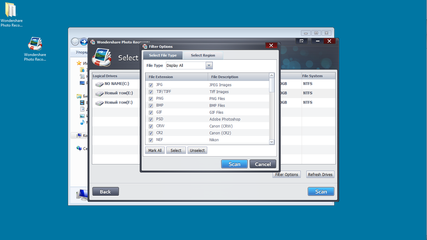Select the Tiff Images description text
This screenshot has width=427, height=240.
tap(219, 92)
